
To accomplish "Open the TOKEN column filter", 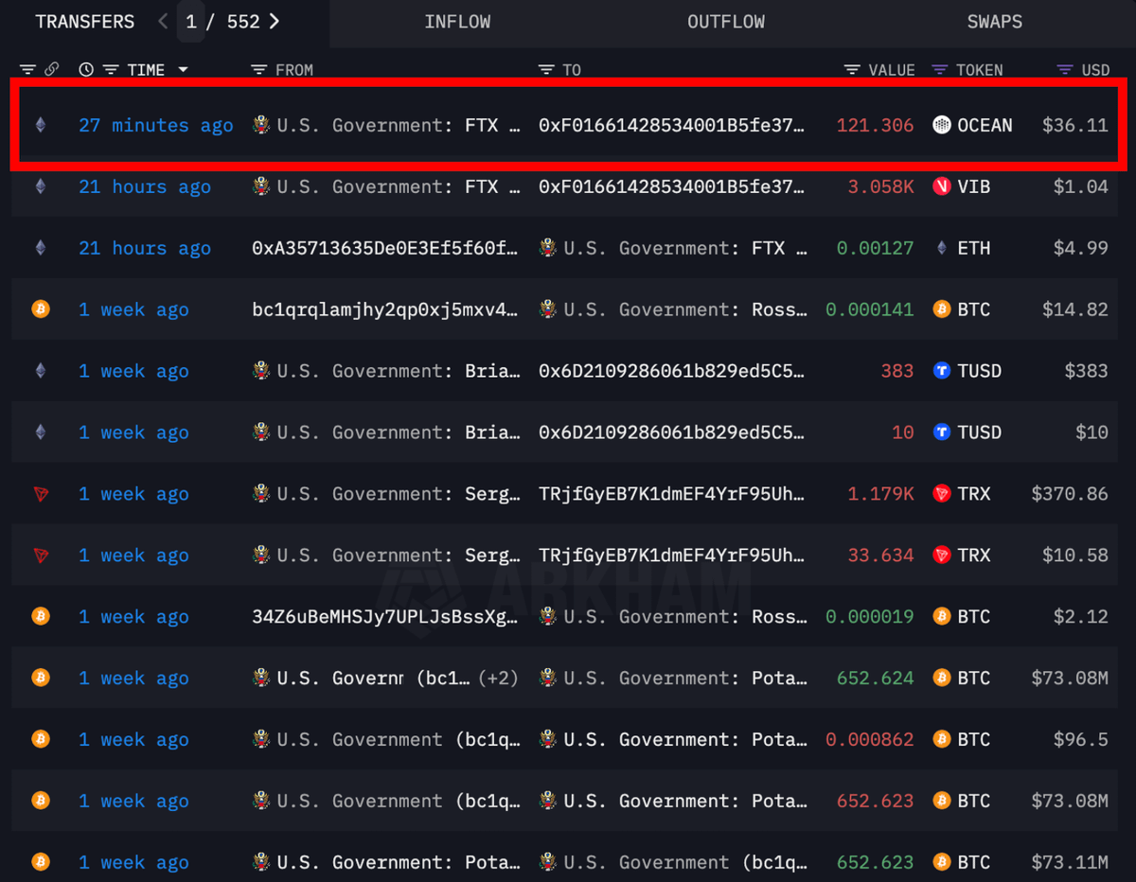I will 940,70.
